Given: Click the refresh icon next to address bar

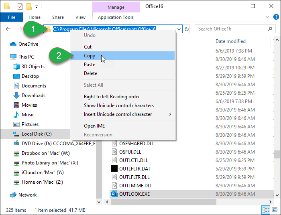Looking at the screenshot, I should (x=187, y=29).
